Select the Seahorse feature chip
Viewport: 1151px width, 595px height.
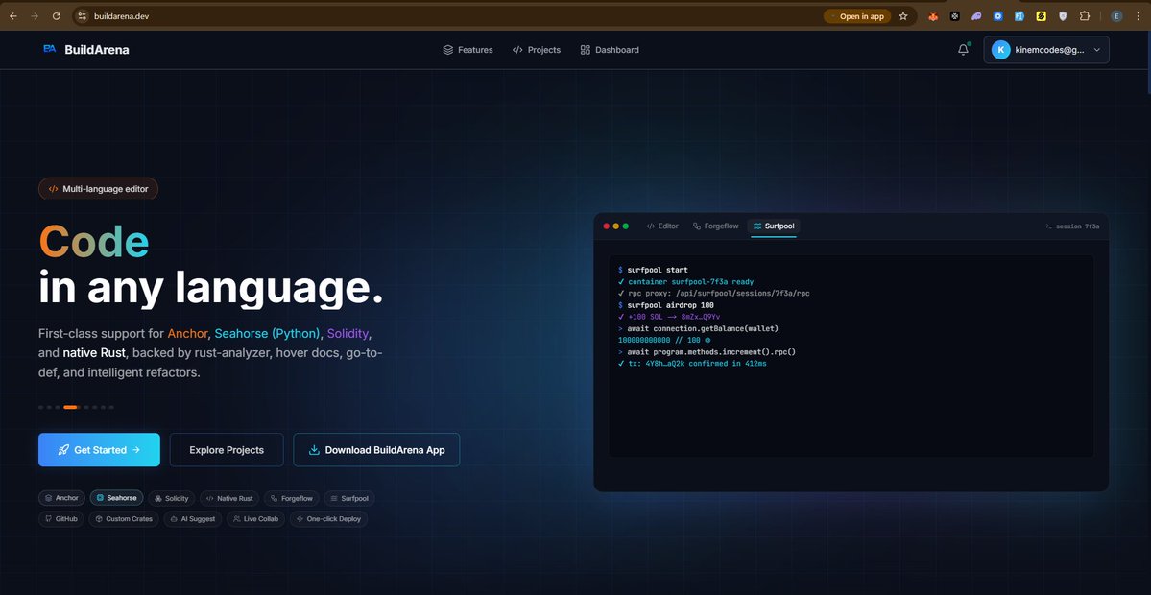pos(116,498)
